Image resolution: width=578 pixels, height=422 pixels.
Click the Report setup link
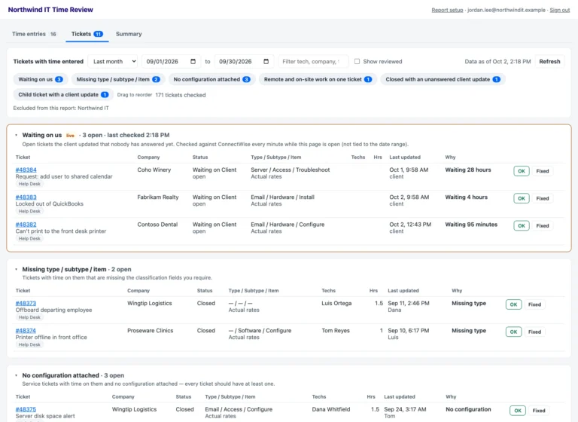point(447,10)
